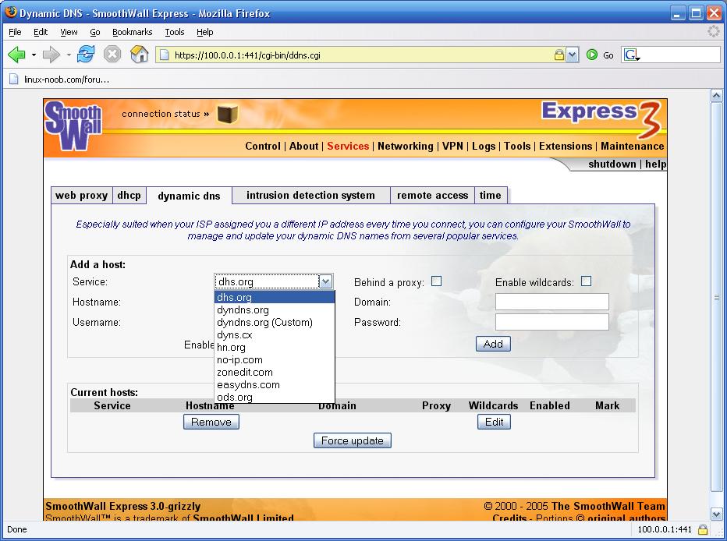Click in the Password input field

coord(551,322)
